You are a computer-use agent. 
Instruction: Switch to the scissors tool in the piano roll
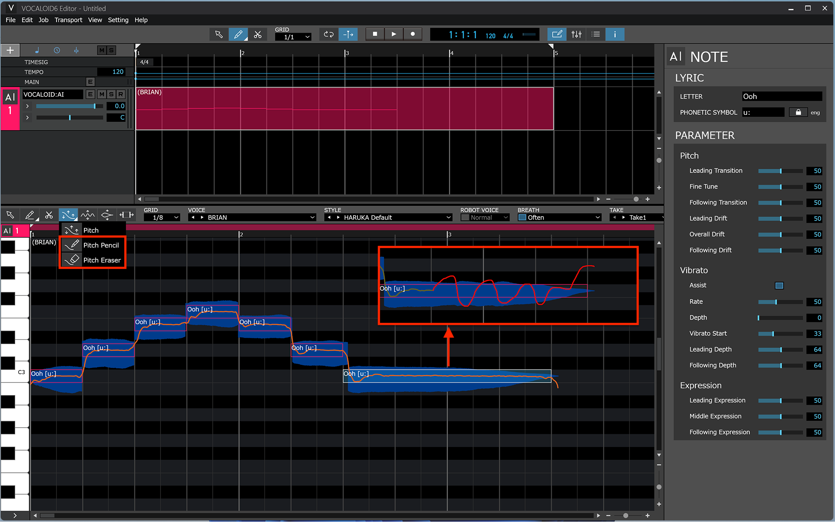pyautogui.click(x=49, y=214)
